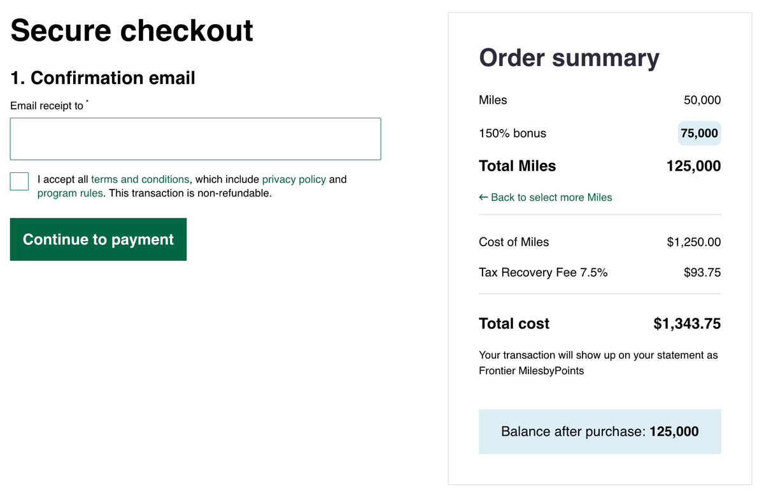
Task: Click the back arrow before select more Miles
Action: tap(483, 197)
